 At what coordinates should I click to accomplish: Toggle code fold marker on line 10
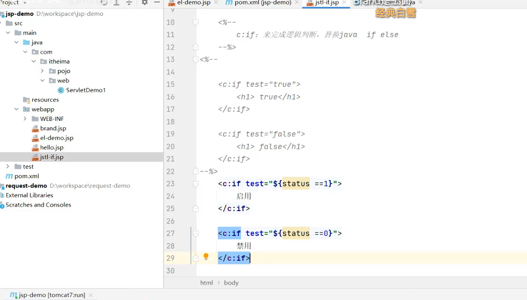click(196, 22)
